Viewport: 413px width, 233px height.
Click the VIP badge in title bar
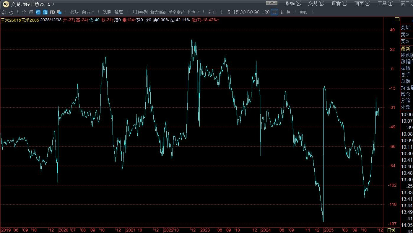click(x=271, y=3)
